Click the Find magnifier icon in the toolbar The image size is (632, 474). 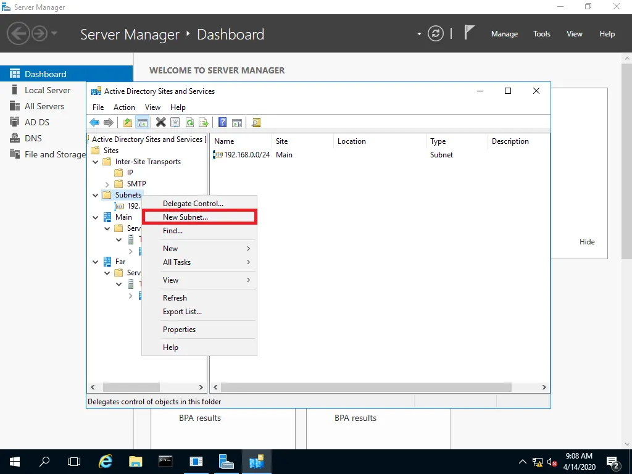pyautogui.click(x=256, y=123)
